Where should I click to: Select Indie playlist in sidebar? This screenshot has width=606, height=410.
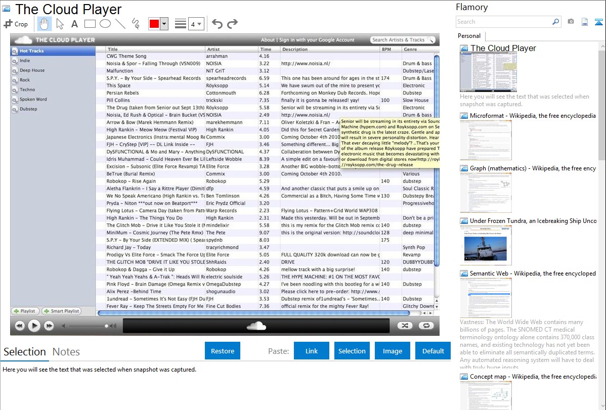(53, 61)
